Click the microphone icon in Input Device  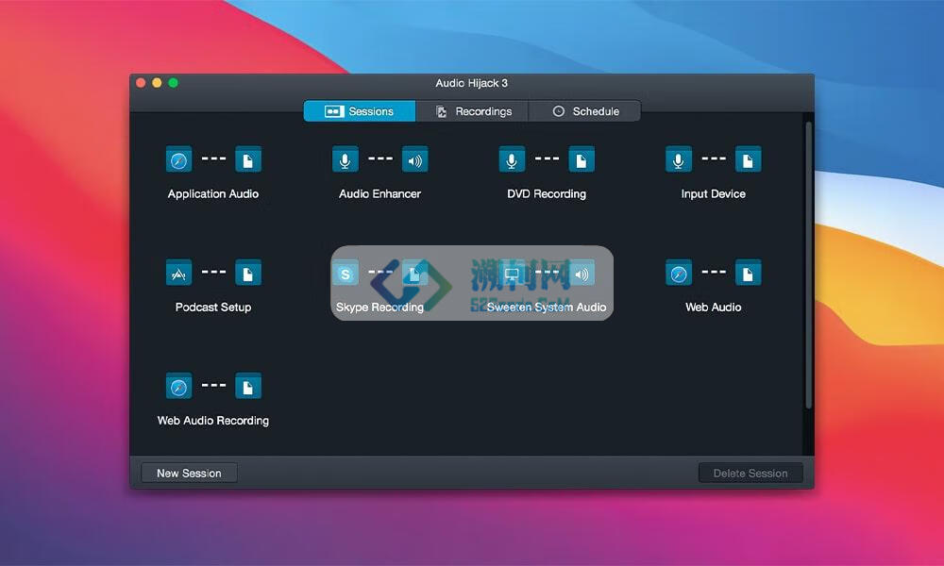pyautogui.click(x=679, y=160)
